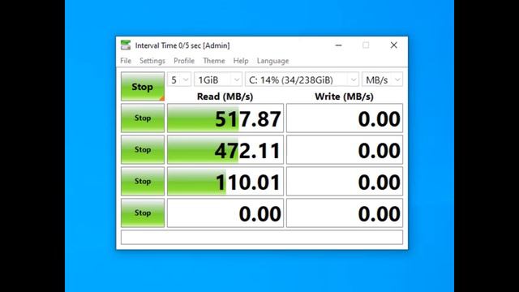Click the 472.11 read result bar
This screenshot has width=519, height=292.
pyautogui.click(x=225, y=149)
